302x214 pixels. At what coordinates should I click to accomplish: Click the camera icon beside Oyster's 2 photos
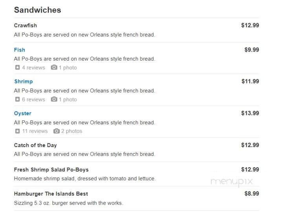click(57, 131)
